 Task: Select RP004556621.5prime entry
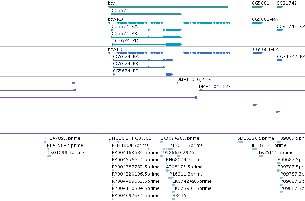135,160
